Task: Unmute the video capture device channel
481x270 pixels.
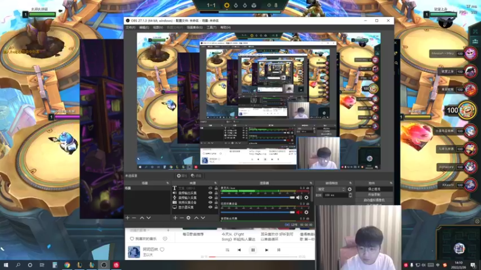Action: pos(299,212)
